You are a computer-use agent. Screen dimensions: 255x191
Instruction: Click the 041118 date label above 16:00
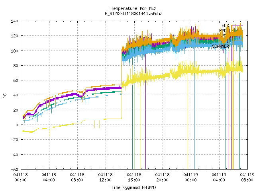[x=134, y=175]
